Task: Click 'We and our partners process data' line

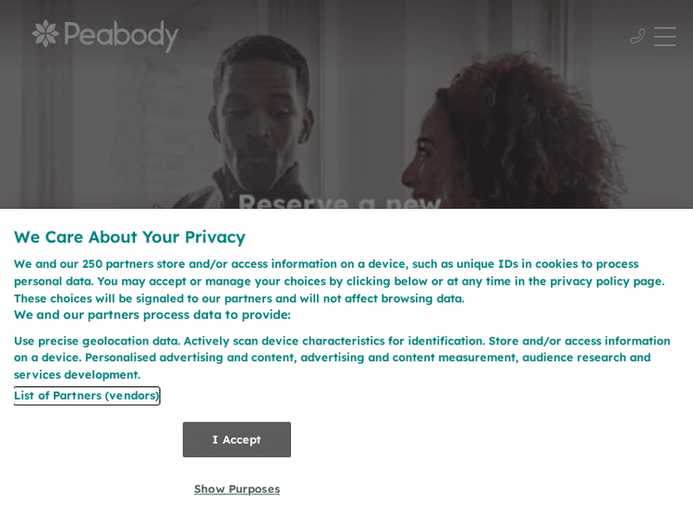Action: (x=152, y=314)
